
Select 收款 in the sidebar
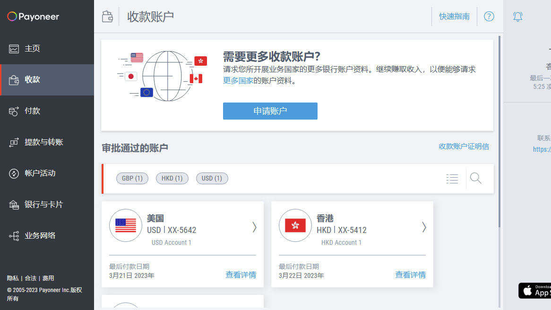(47, 80)
